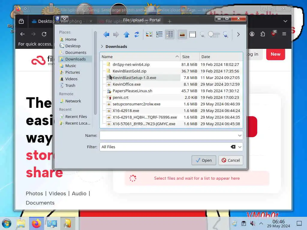Toggle inline image previews button

182,35
